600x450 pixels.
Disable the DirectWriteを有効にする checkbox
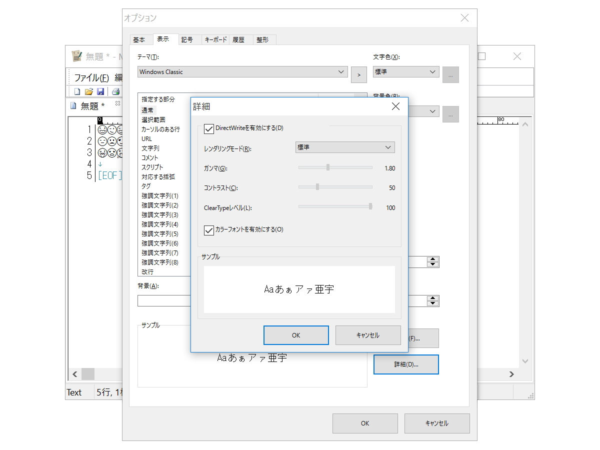pos(209,128)
